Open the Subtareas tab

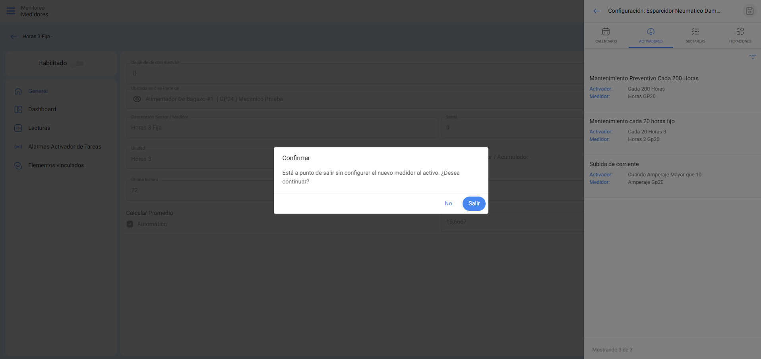(x=695, y=35)
